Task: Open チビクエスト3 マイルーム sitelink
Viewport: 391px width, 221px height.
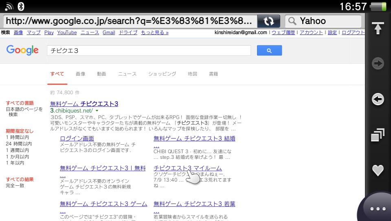Action: tap(187, 168)
